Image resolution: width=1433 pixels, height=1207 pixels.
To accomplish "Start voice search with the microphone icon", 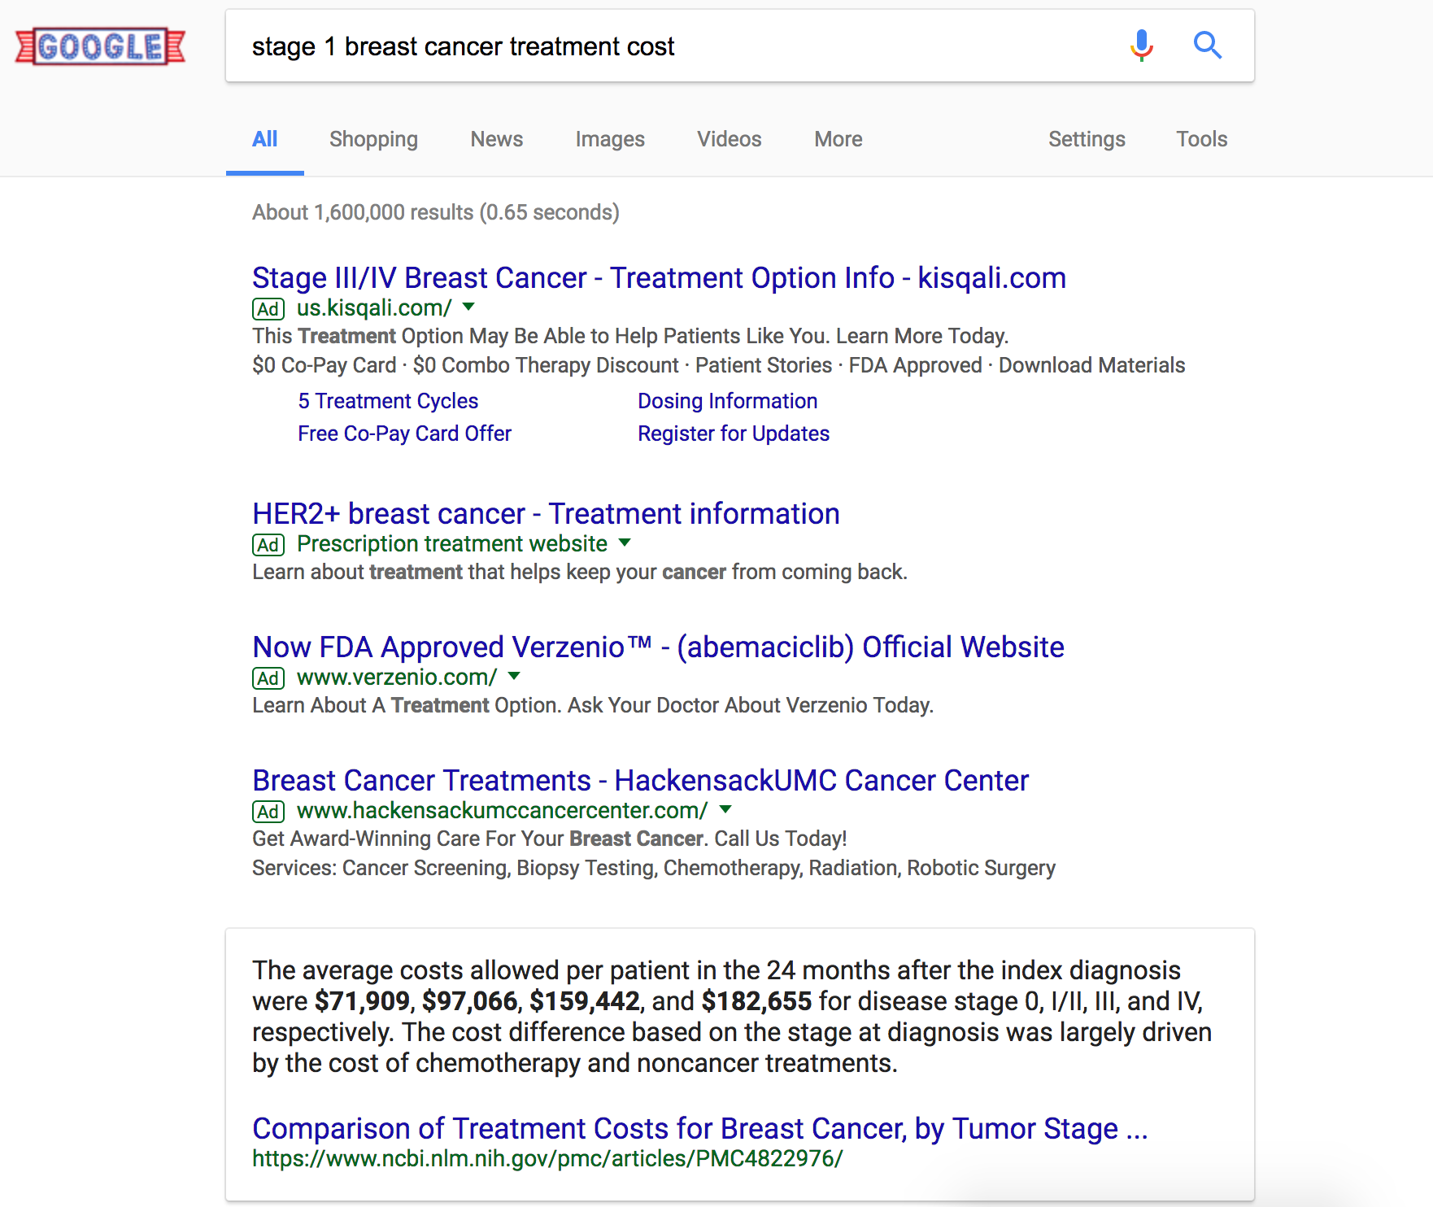I will (x=1142, y=46).
